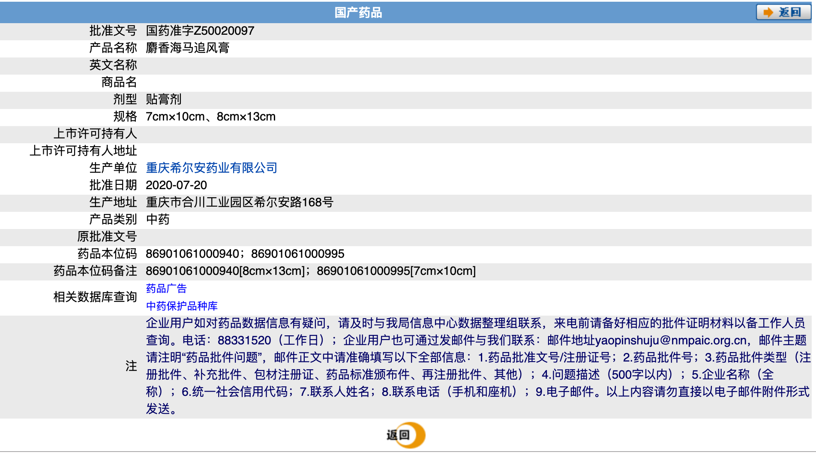
Task: Click the 英文名称 field label
Action: [x=113, y=65]
